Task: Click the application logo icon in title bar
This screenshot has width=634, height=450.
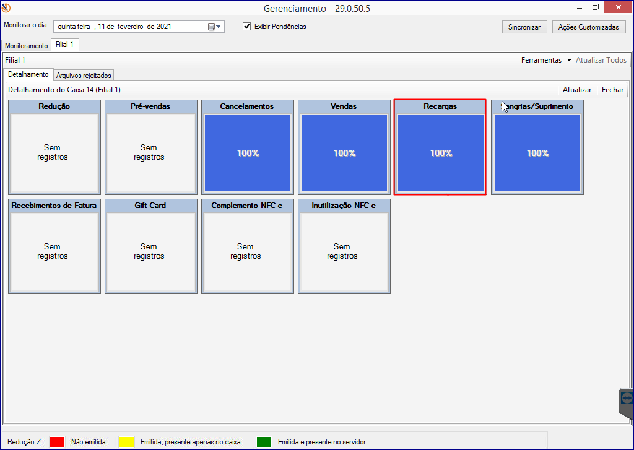Action: tap(6, 7)
